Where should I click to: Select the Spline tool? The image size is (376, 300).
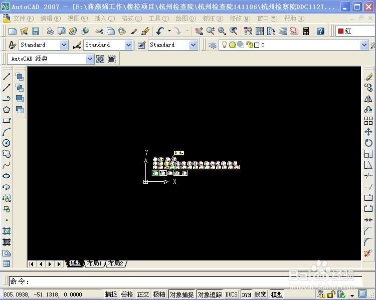coord(7,165)
